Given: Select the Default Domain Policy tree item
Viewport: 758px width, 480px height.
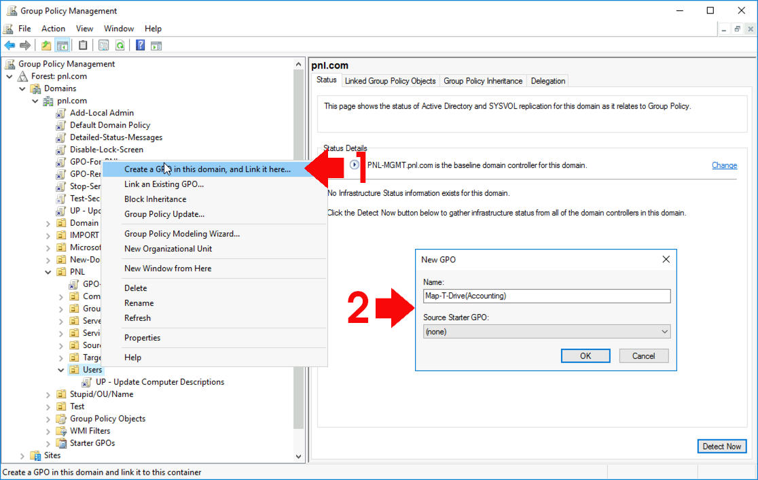Looking at the screenshot, I should [109, 125].
